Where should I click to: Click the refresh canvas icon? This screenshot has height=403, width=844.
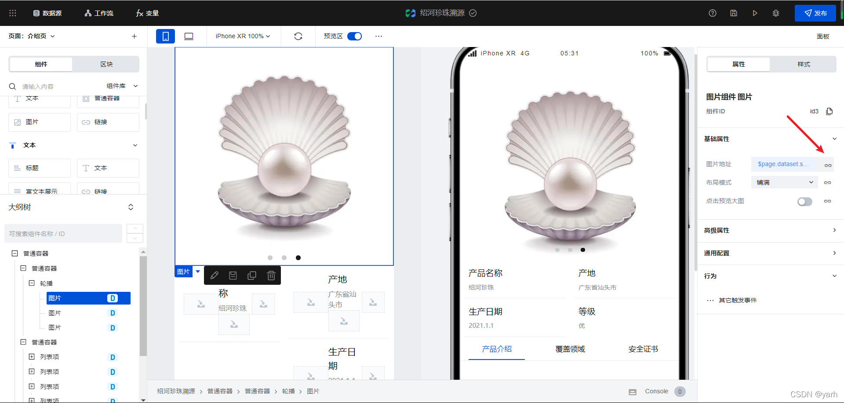tap(298, 36)
